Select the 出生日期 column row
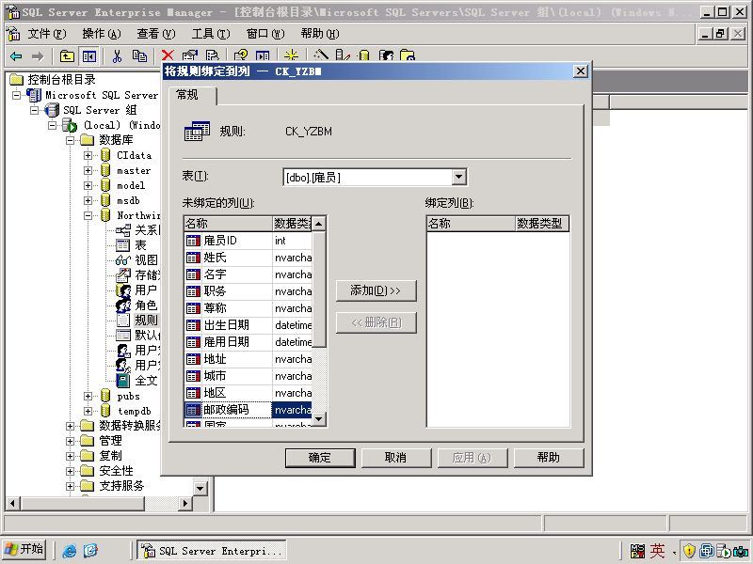This screenshot has height=564, width=753. point(248,325)
